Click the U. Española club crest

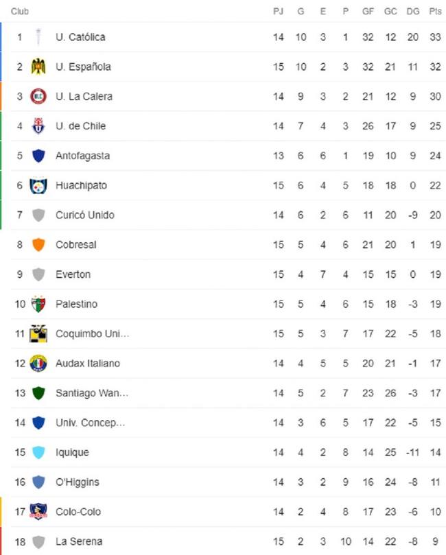[x=38, y=67]
